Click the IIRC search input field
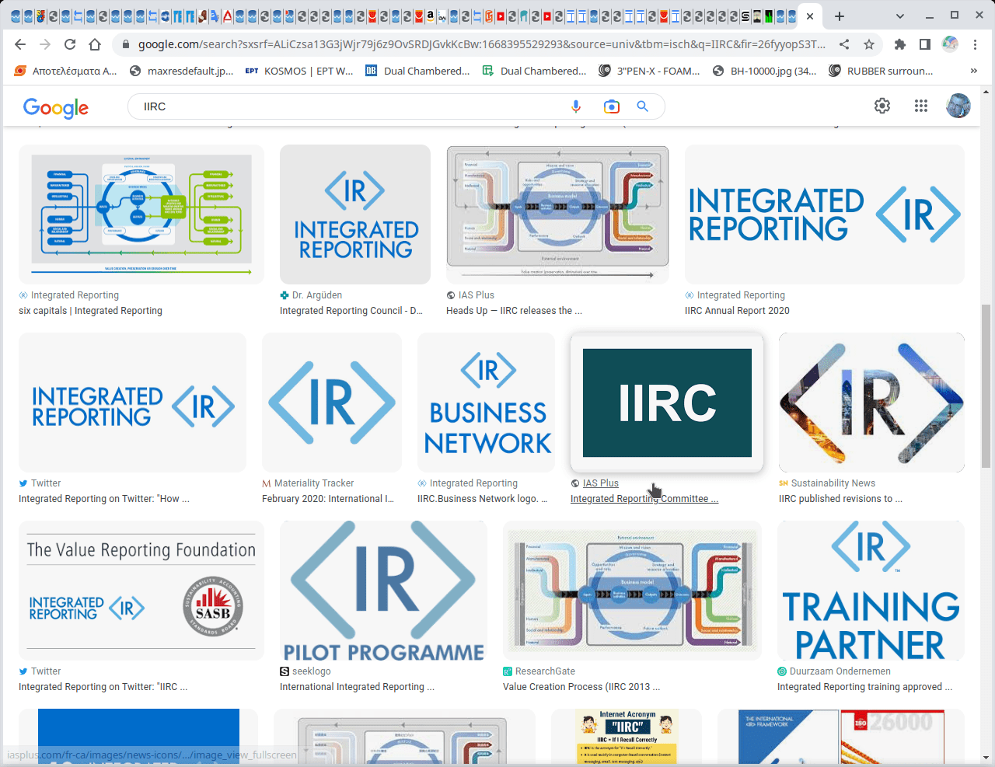 click(x=350, y=106)
